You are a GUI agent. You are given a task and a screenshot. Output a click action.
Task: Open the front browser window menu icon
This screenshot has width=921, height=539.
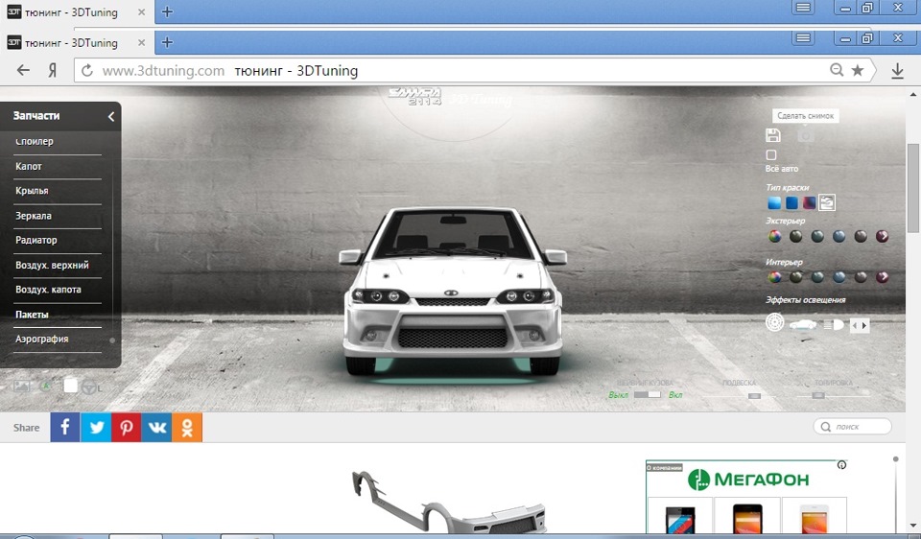click(x=803, y=38)
